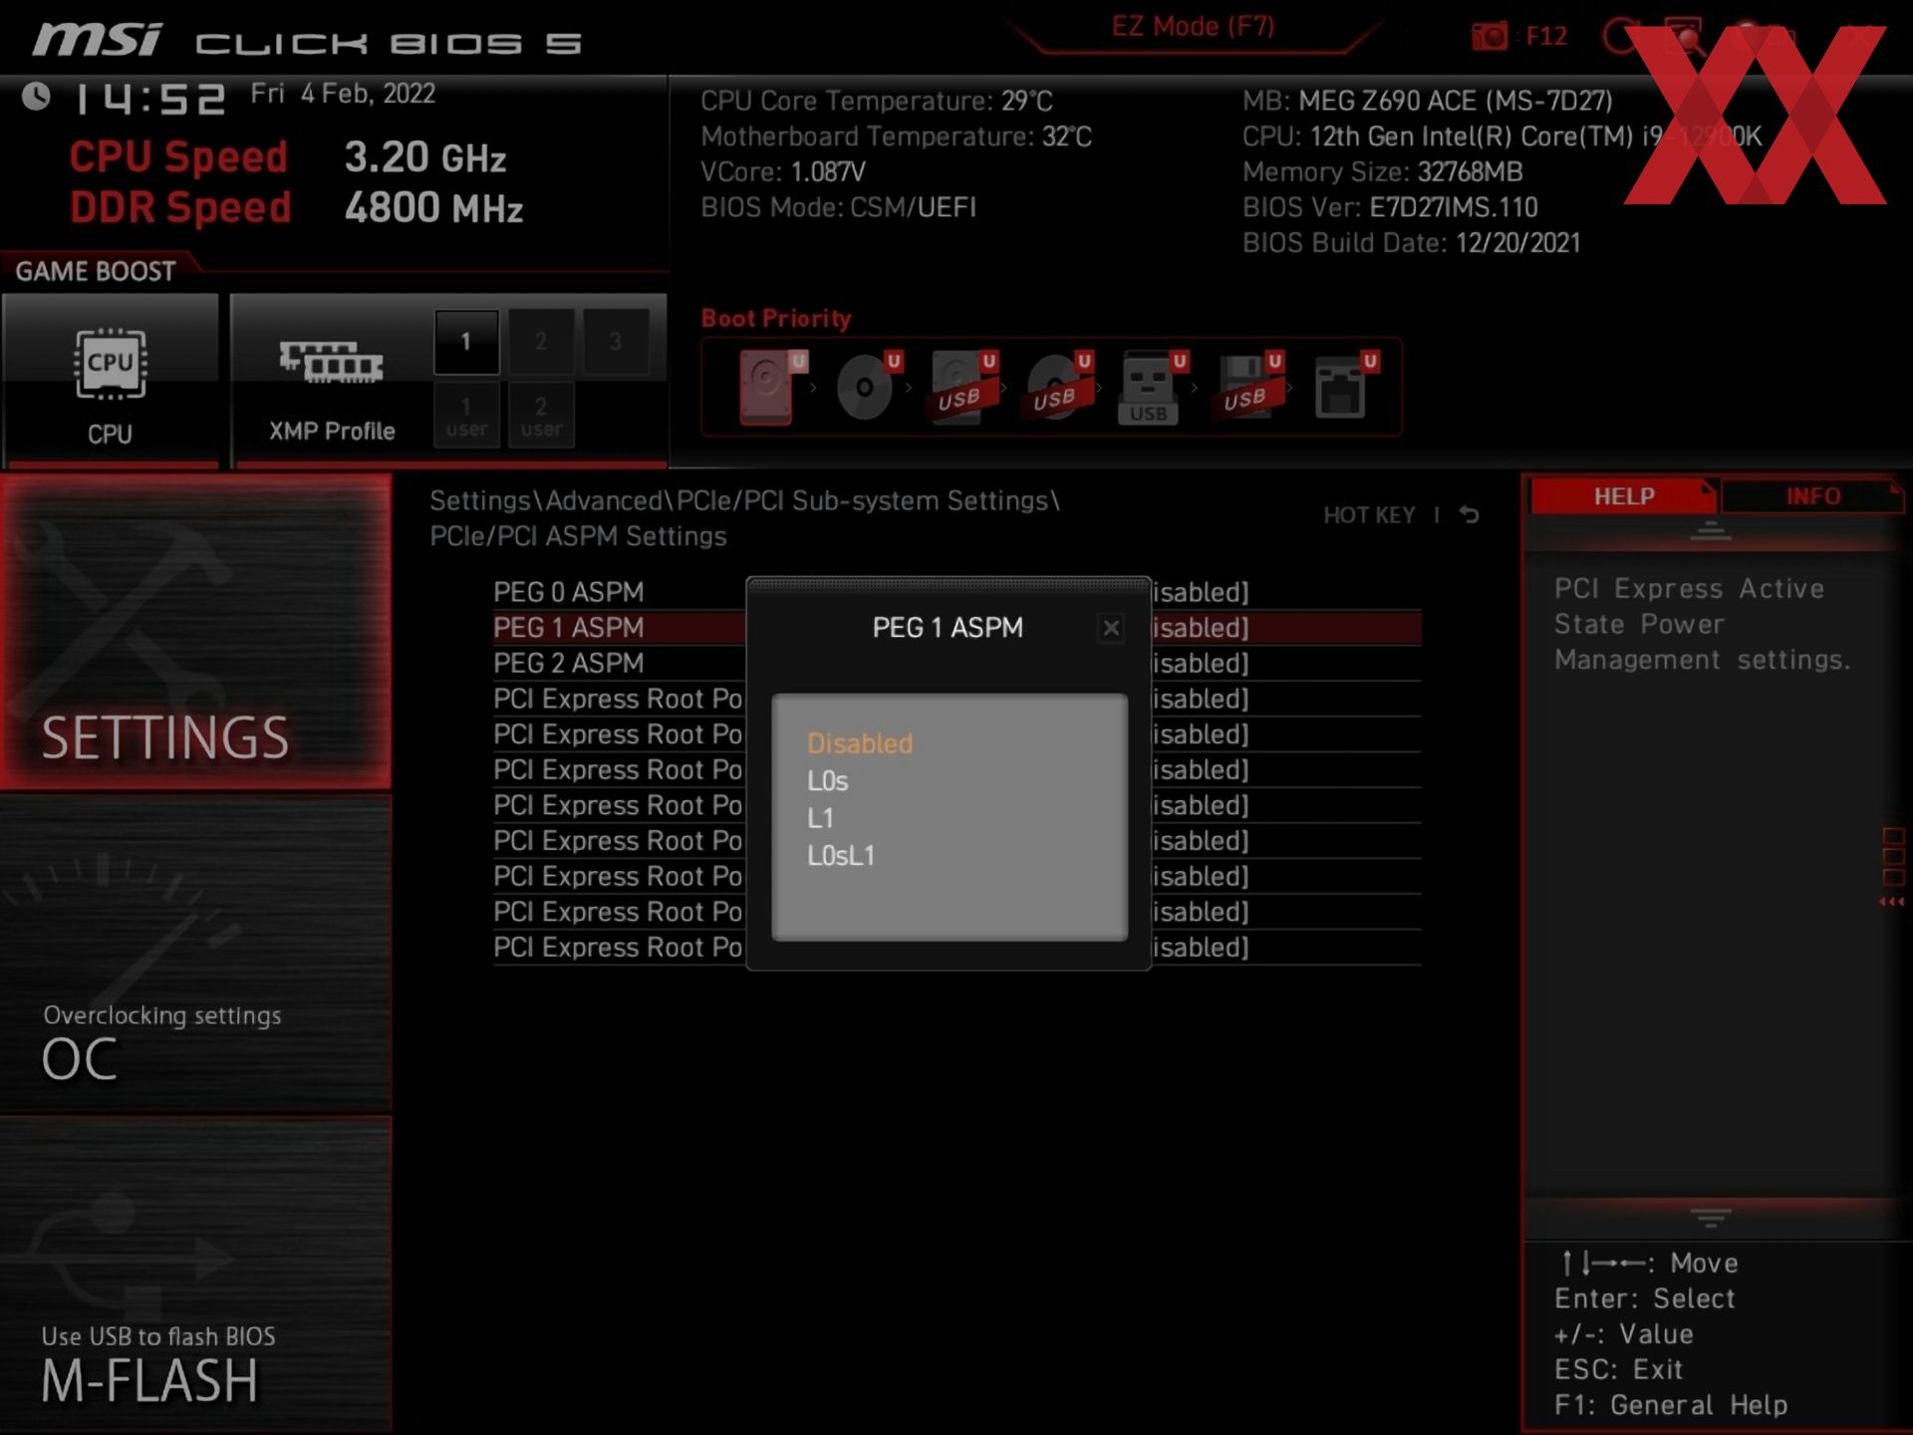Open the OC overclocking settings section
Screen dimensions: 1913x1435
[195, 955]
